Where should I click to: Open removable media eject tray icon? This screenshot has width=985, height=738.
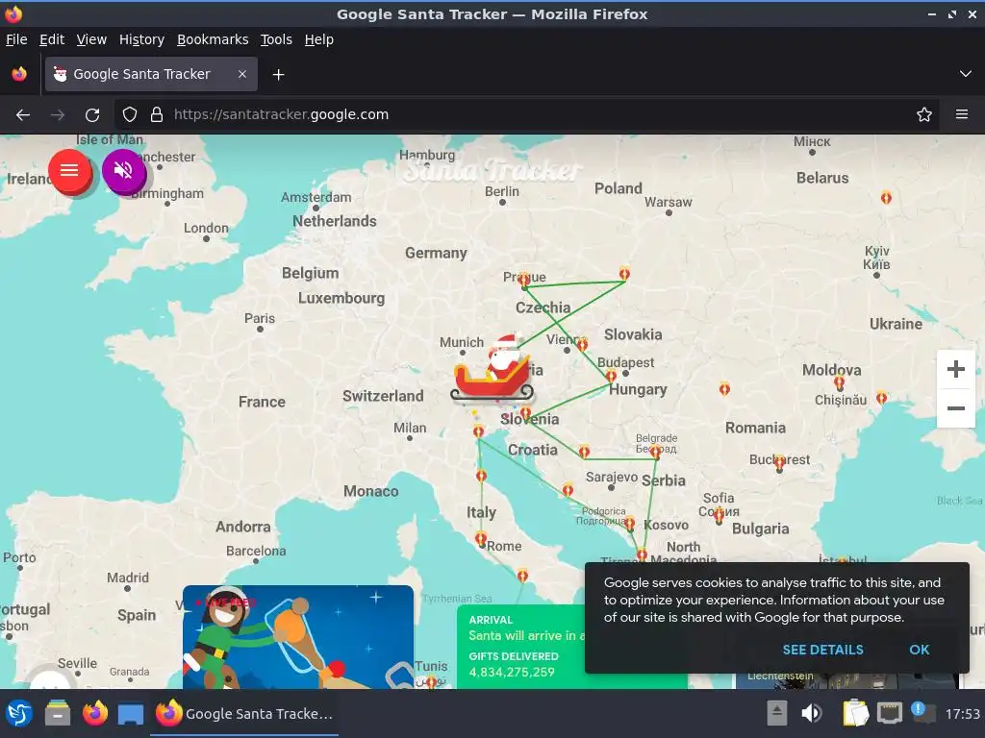click(x=776, y=714)
